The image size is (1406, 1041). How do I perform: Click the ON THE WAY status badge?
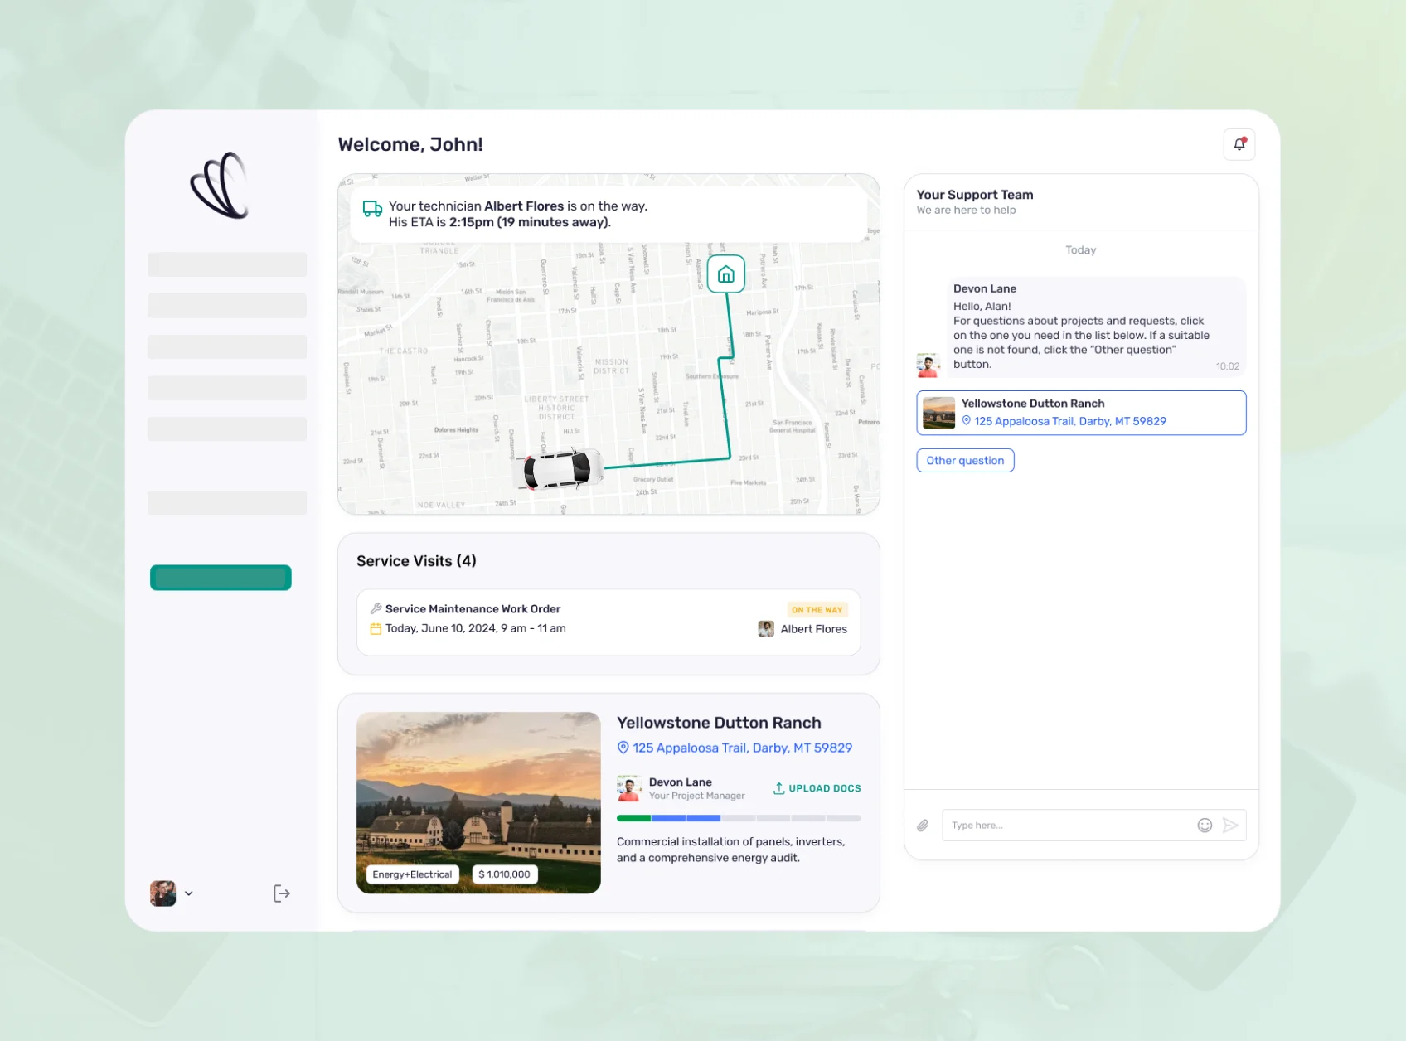[817, 610]
